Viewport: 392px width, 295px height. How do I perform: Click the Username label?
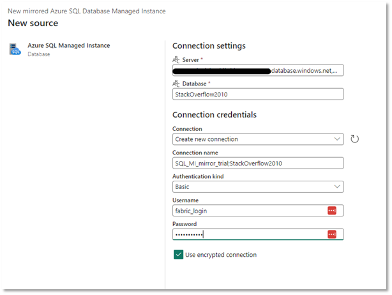pyautogui.click(x=186, y=200)
